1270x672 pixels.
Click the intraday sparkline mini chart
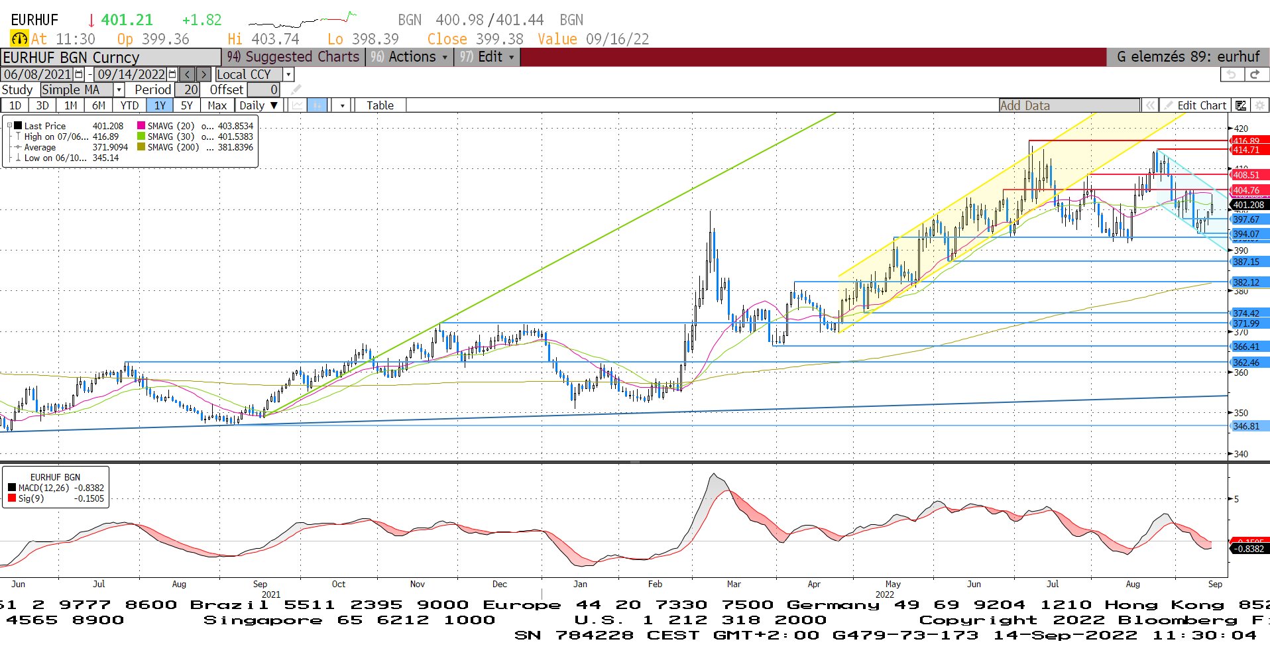point(303,20)
